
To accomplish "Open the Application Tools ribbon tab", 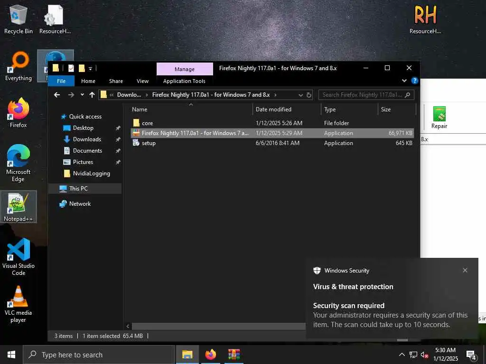I will pyautogui.click(x=185, y=81).
